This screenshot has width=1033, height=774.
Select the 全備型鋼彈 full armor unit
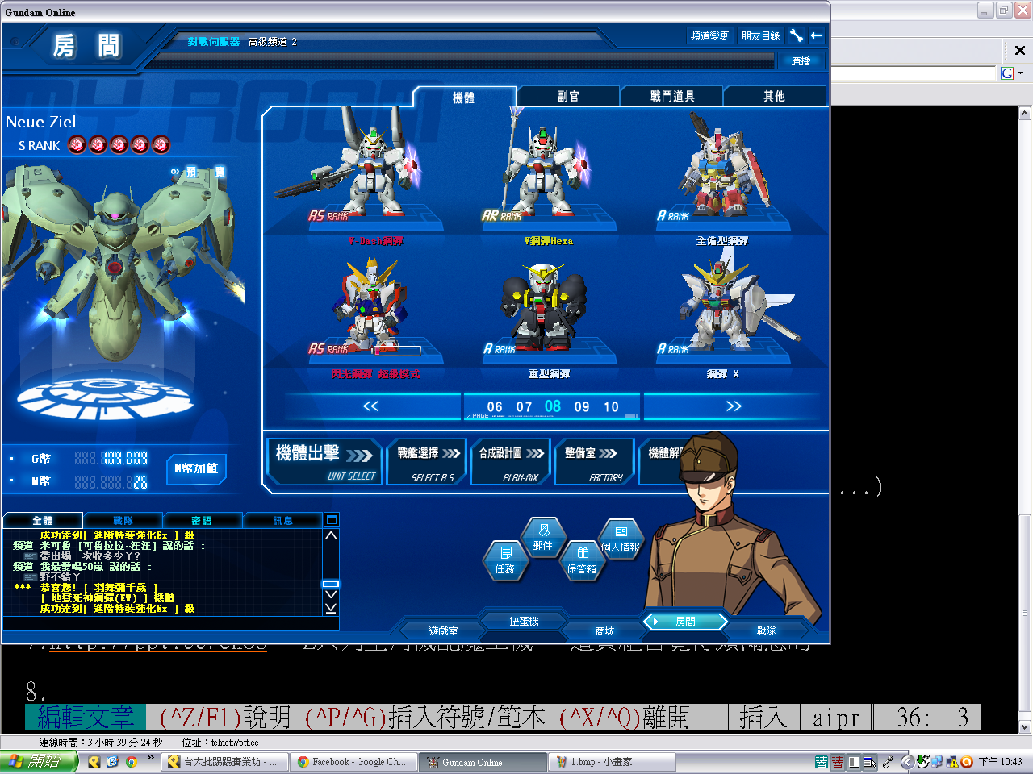tap(722, 176)
